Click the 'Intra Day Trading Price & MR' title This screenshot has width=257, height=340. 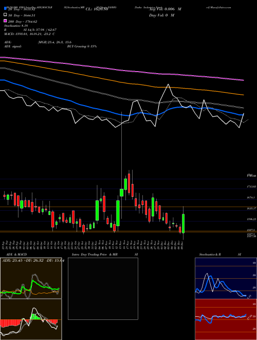pos(95,254)
